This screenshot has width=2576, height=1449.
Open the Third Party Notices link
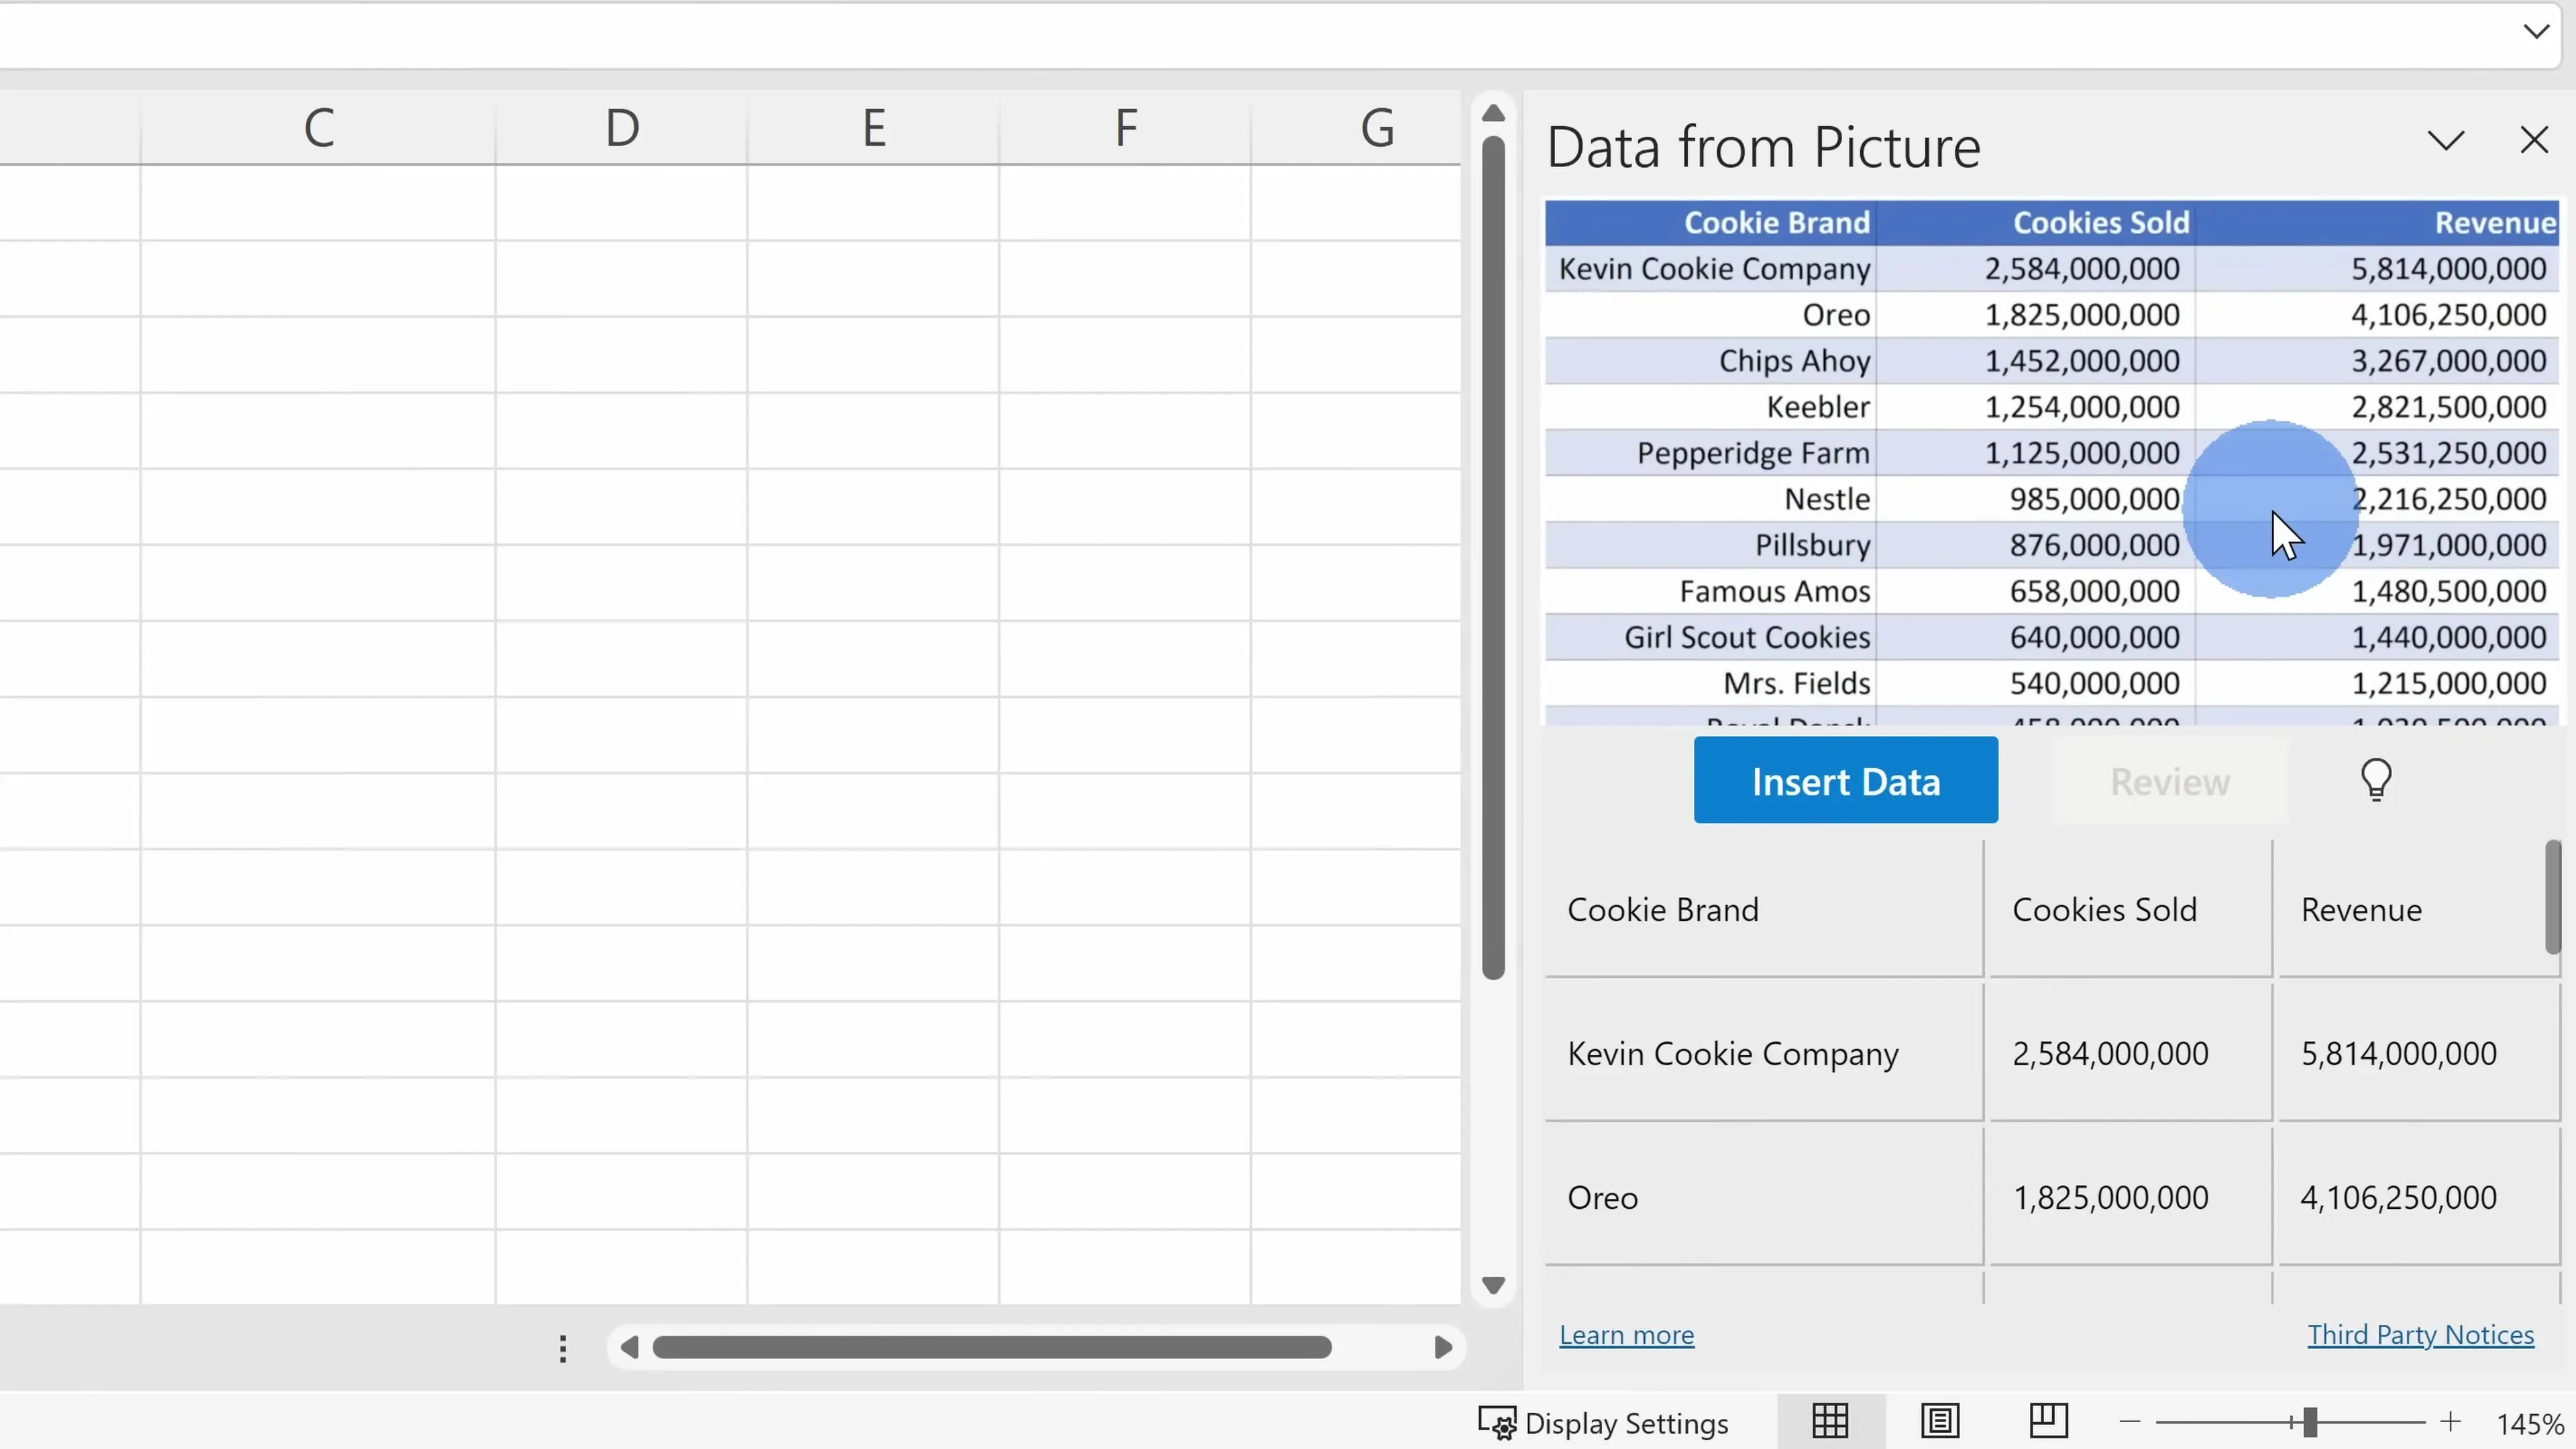[2420, 1334]
